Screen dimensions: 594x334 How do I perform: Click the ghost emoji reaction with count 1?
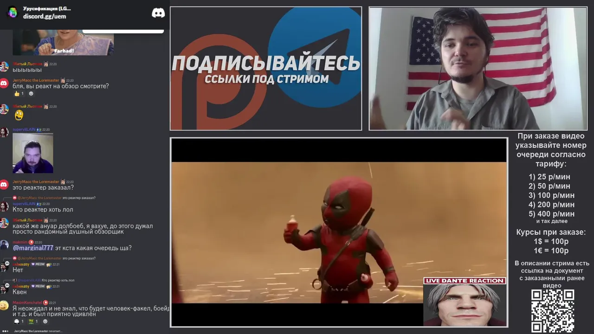[x=19, y=321]
